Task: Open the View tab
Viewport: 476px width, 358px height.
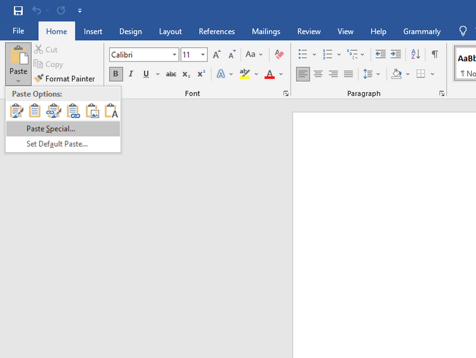Action: (345, 32)
